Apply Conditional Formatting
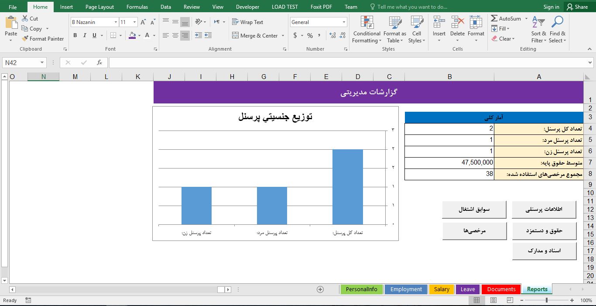 (366, 29)
